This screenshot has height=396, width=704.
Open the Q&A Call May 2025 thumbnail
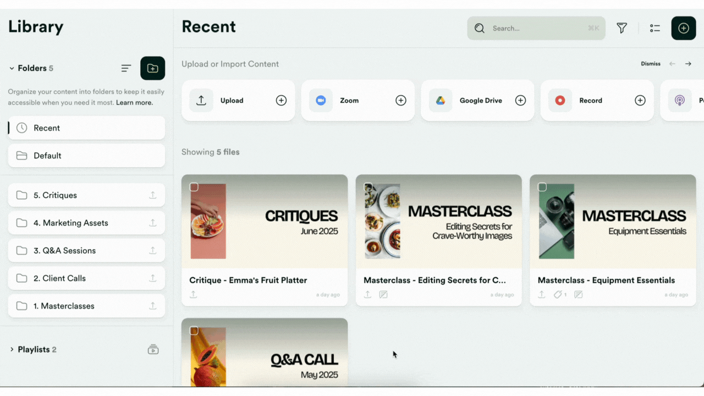(265, 353)
